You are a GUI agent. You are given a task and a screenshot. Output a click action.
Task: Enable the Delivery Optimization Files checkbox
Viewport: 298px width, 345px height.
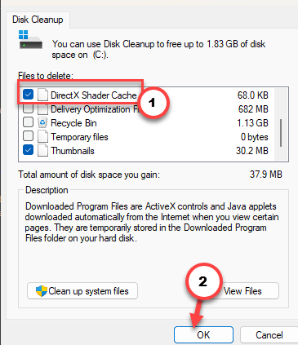[28, 108]
